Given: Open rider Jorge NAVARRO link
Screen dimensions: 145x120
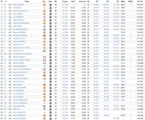Looking at the screenshot, I should (x=19, y=41).
